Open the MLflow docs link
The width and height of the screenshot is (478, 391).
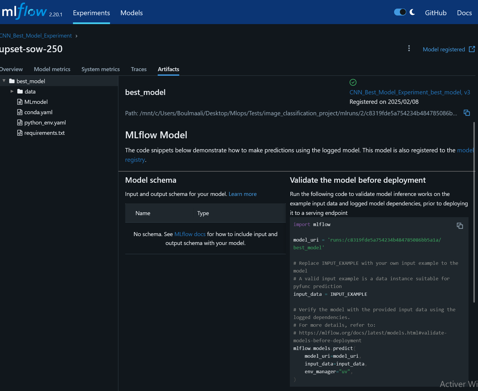click(x=190, y=234)
